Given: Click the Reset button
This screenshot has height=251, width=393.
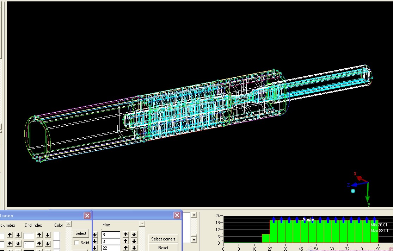Looking at the screenshot, I should pyautogui.click(x=163, y=248).
